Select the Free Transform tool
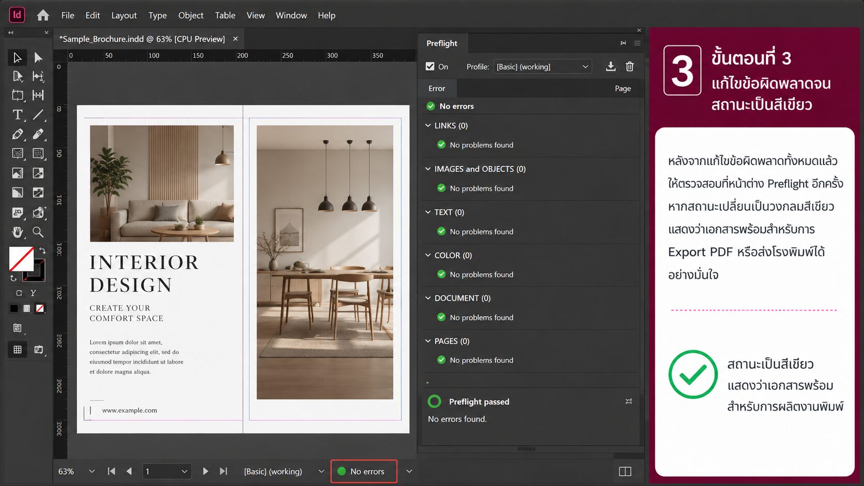Image resolution: width=864 pixels, height=486 pixels. click(x=38, y=173)
